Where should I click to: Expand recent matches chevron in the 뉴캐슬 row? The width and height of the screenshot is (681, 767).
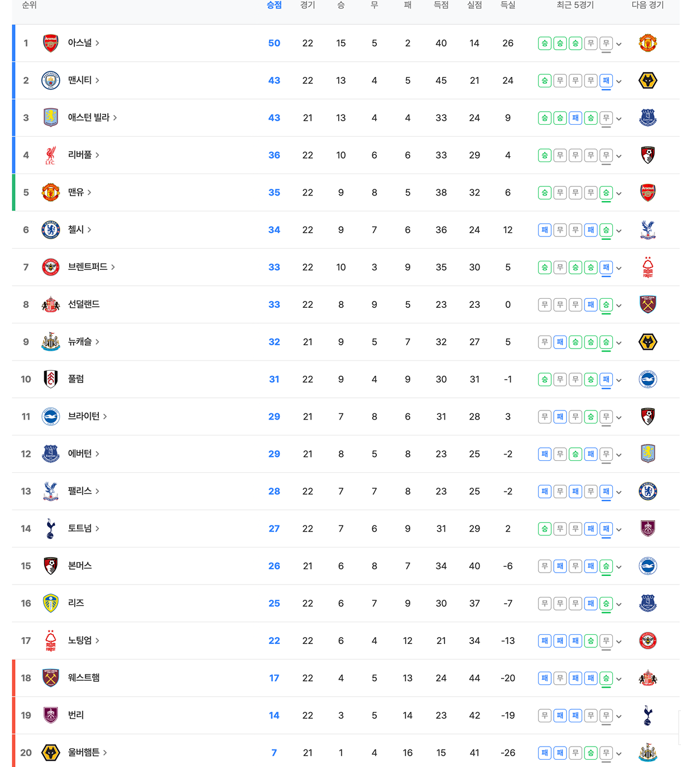pos(619,342)
